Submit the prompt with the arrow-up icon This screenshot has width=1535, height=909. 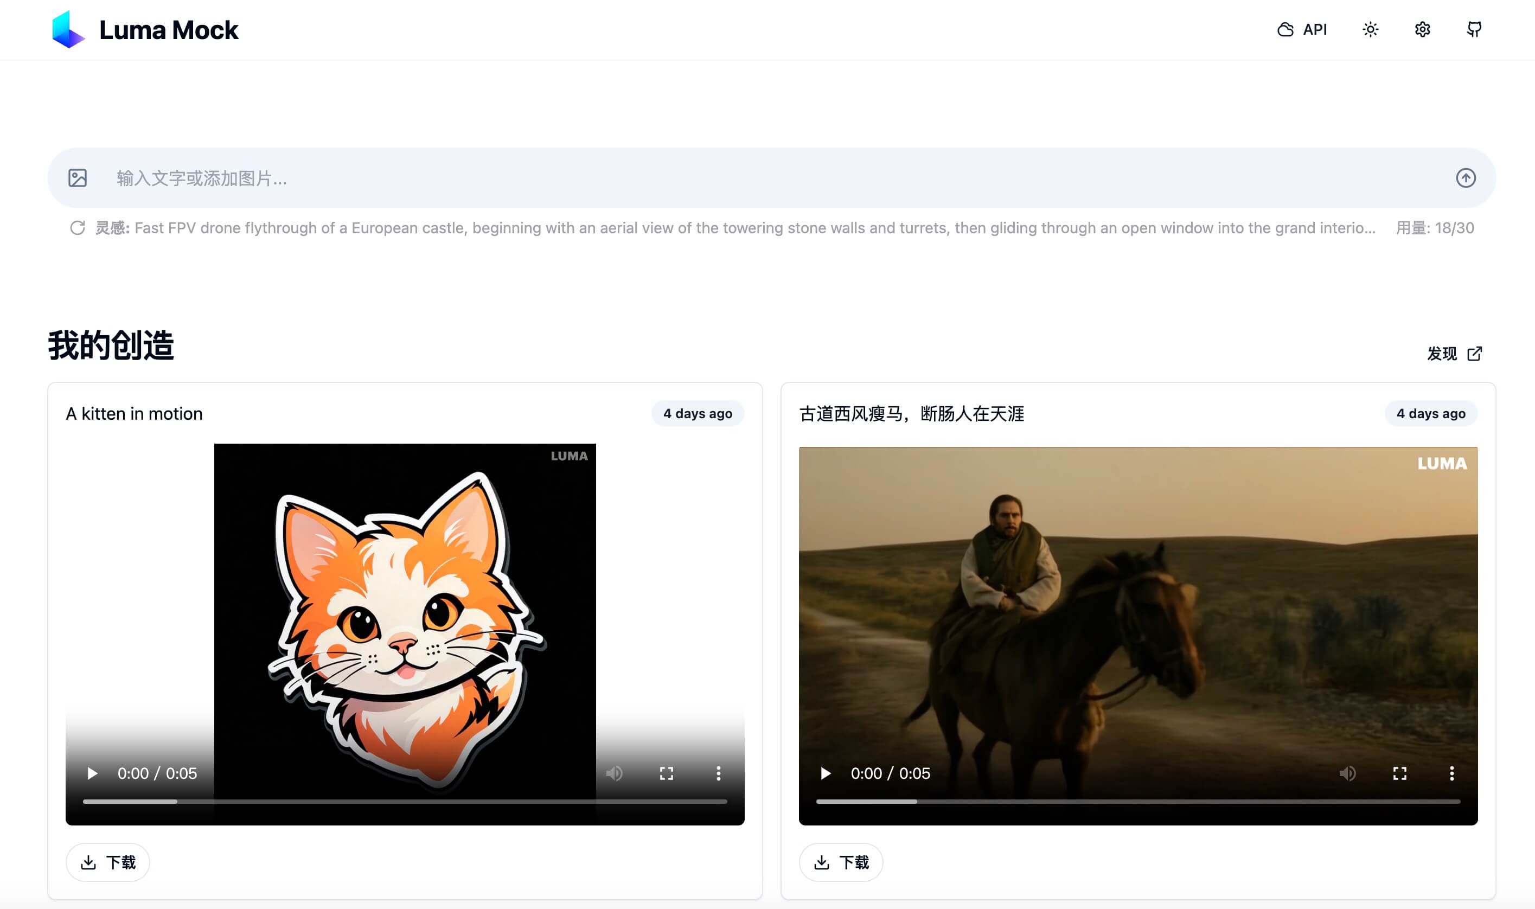tap(1466, 178)
